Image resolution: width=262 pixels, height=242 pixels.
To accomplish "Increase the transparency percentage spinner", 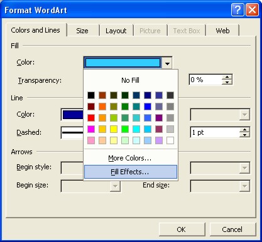I will click(227, 77).
